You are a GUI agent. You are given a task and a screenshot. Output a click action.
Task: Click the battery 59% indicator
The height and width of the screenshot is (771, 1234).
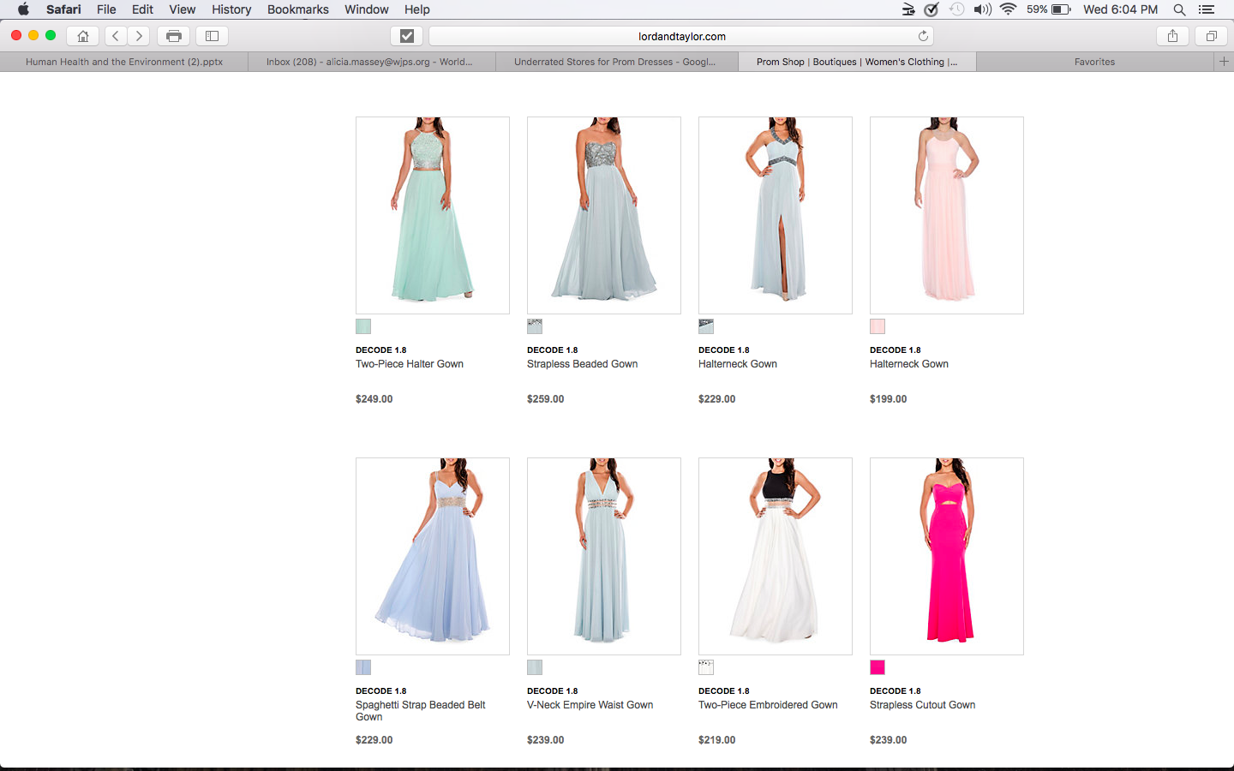(x=1049, y=9)
